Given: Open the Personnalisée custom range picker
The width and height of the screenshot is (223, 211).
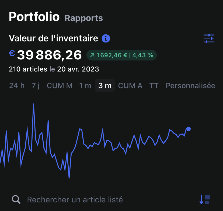Looking at the screenshot, I should (x=190, y=85).
